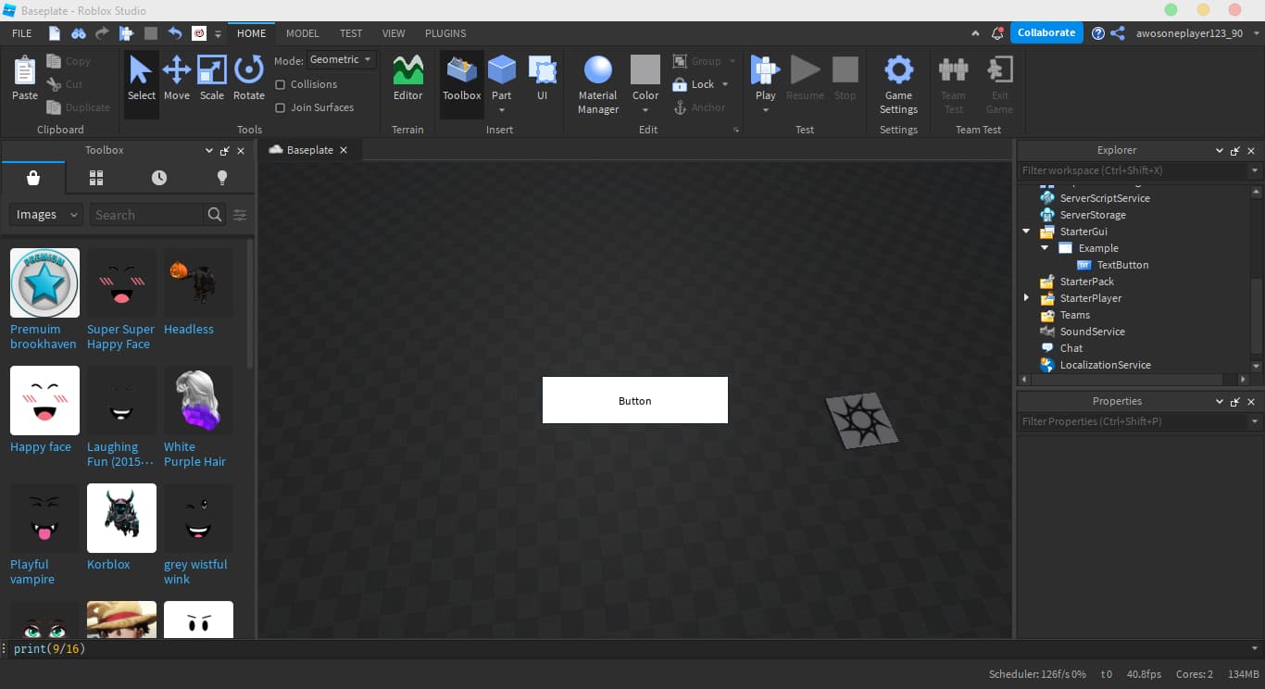
Task: Select ServerScriptService in the Explorer
Action: click(x=1105, y=198)
